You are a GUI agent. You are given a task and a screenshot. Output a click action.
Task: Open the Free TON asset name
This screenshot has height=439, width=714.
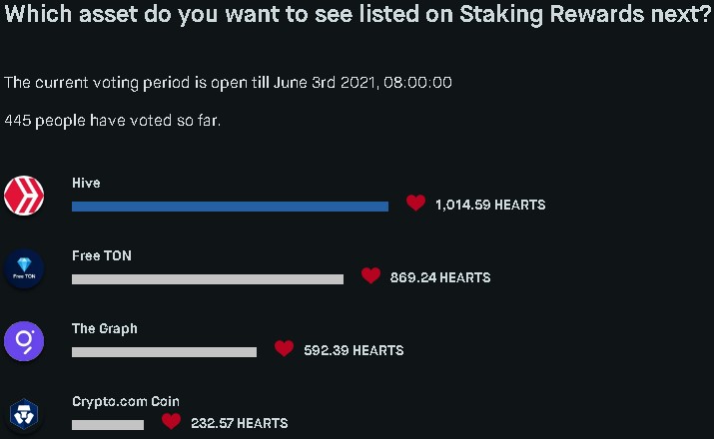coord(102,255)
